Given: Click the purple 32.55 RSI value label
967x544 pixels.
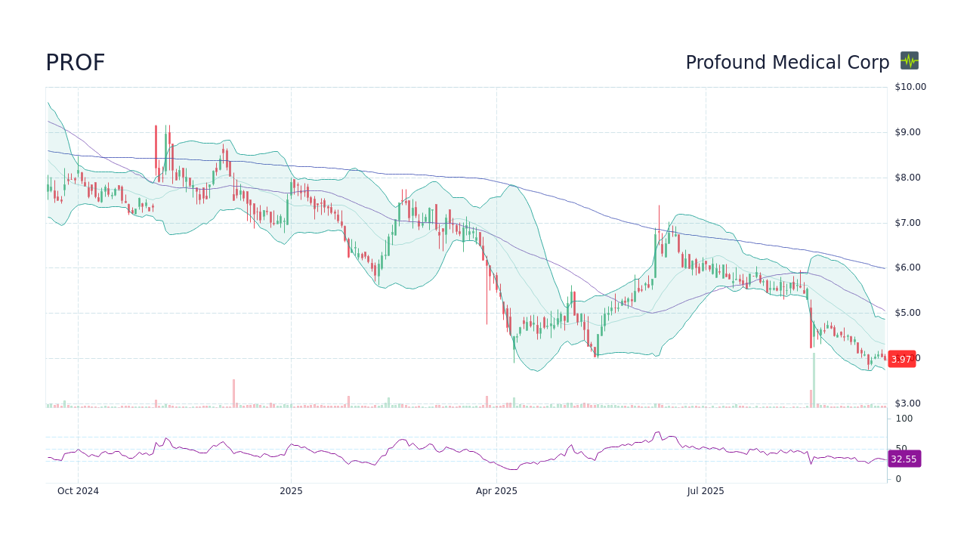Looking at the screenshot, I should [904, 459].
